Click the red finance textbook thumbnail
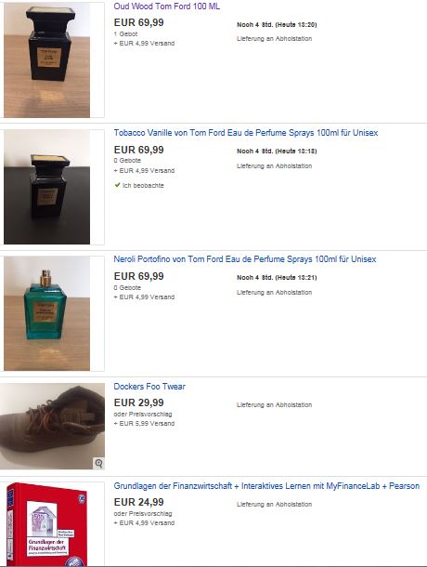This screenshot has width=427, height=567. [x=47, y=524]
